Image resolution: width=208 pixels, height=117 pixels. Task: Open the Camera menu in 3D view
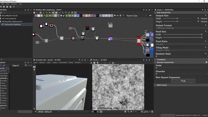pos(55,63)
